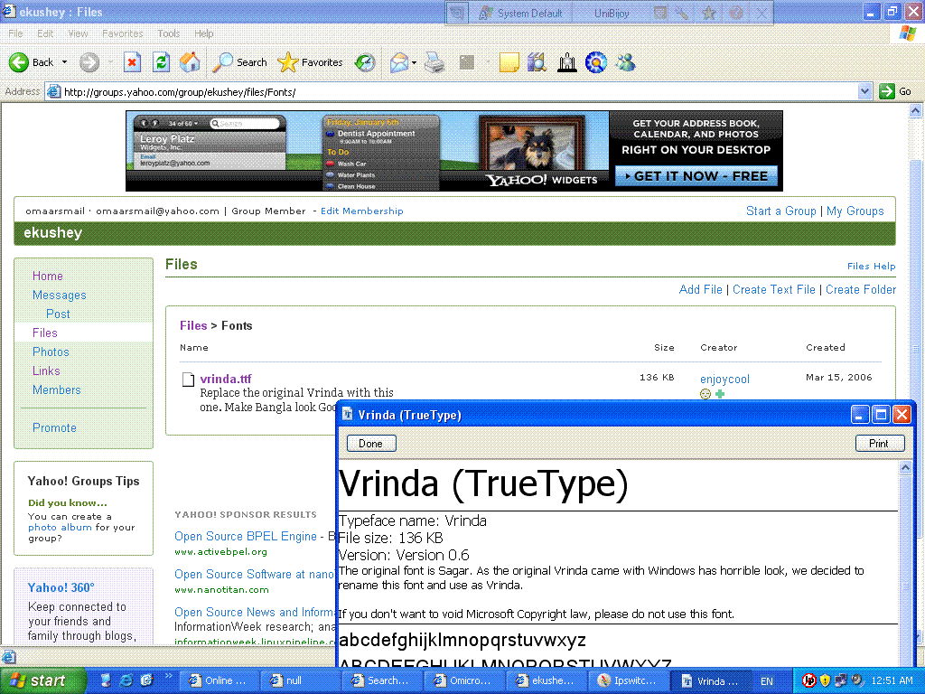Click the address bar URL field
The height and width of the screenshot is (694, 925).
click(x=452, y=91)
